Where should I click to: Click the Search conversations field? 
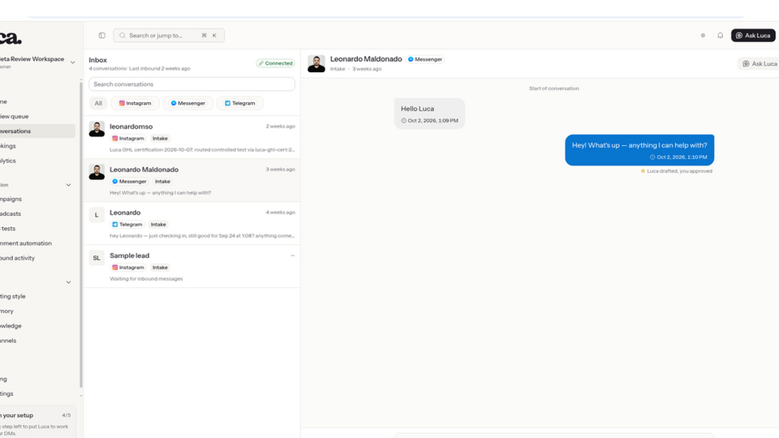[192, 84]
